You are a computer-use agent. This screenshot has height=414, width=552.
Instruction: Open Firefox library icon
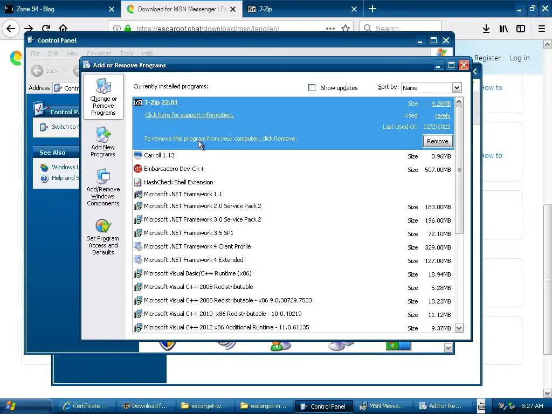coord(503,29)
